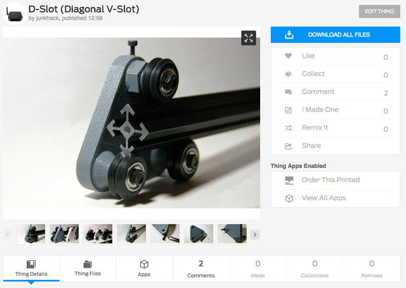Click Download All Files button
The width and height of the screenshot is (406, 288).
[336, 35]
